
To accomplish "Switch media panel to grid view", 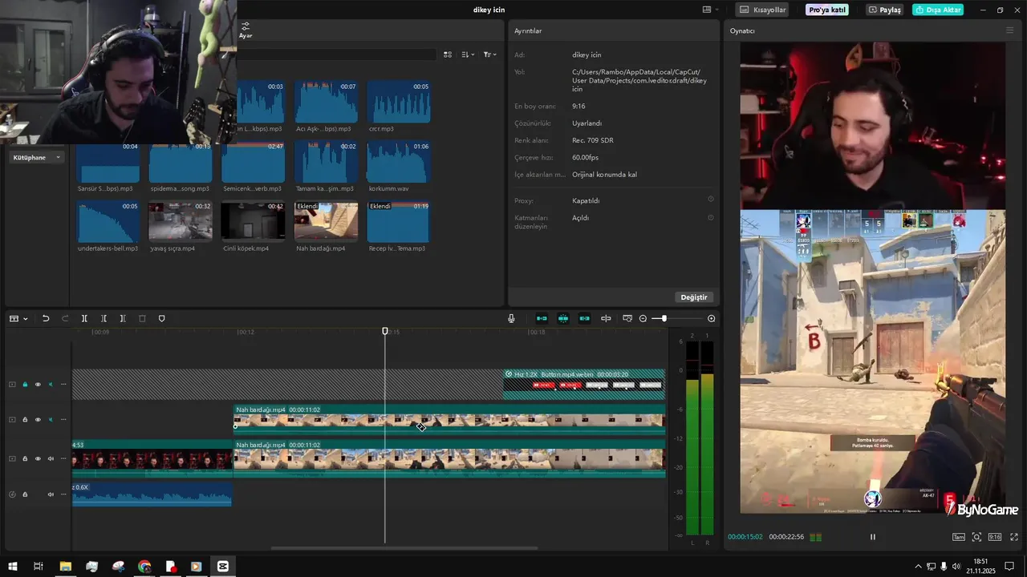I will [x=448, y=54].
